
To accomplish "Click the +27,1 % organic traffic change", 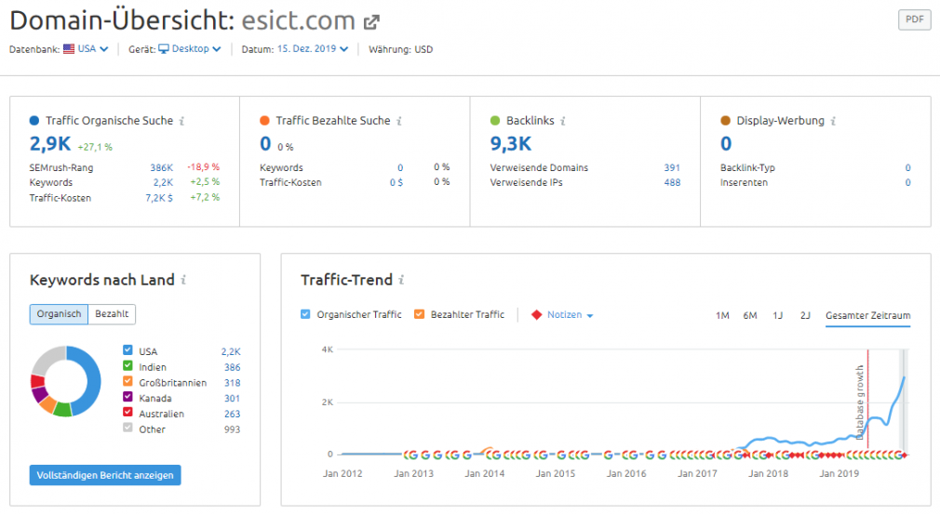I will pos(95,147).
